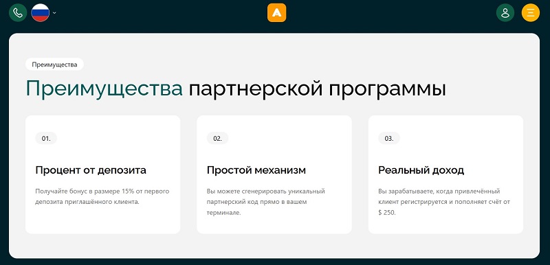Viewport: 550px width, 265px height.
Task: Click the text about the 15% bonus
Action: pyautogui.click(x=102, y=197)
